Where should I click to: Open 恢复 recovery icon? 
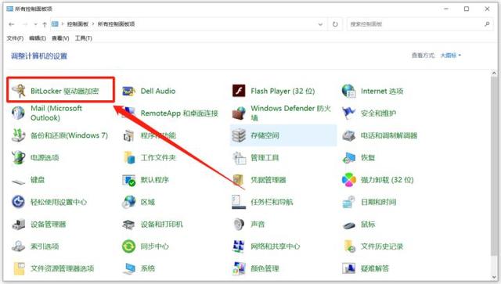click(348, 158)
